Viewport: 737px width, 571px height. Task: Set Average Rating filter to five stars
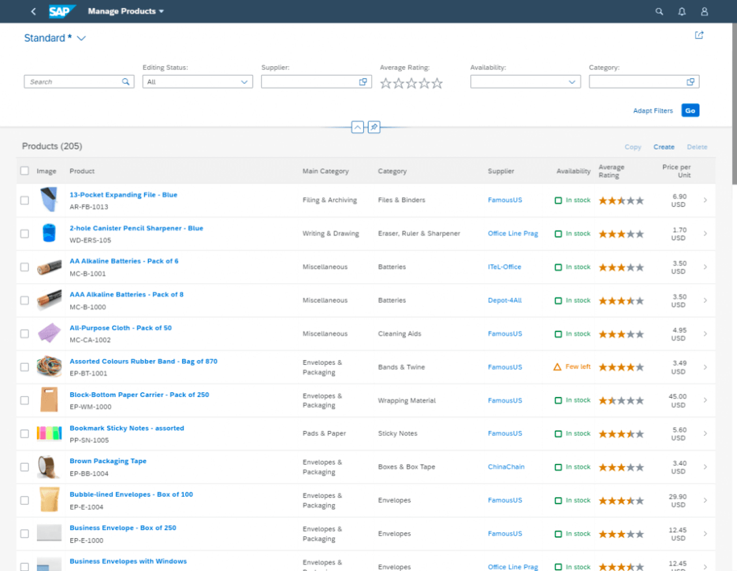(x=437, y=83)
